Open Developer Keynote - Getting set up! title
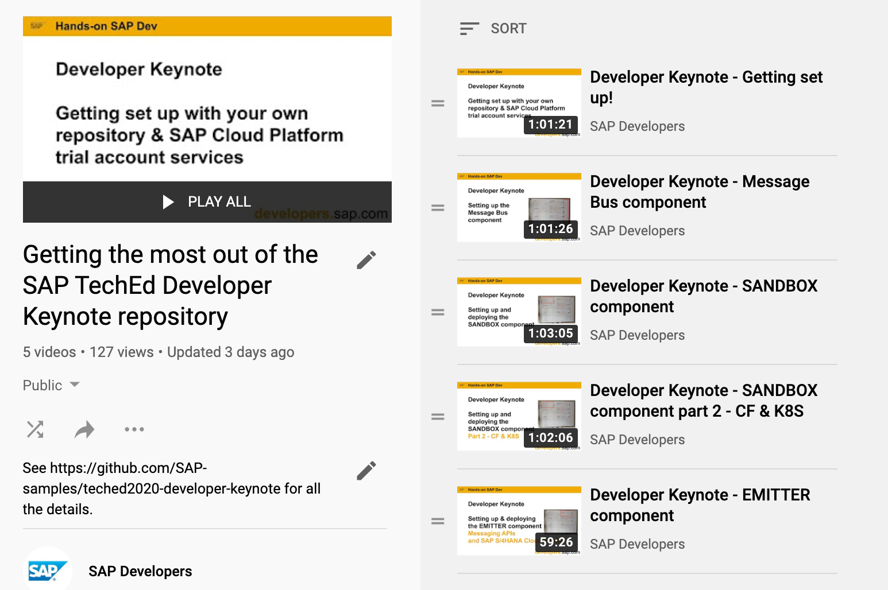Viewport: 888px width, 590px height. 706,87
